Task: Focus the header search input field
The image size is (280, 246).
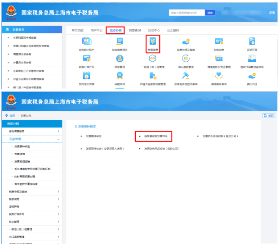Action: [x=187, y=13]
